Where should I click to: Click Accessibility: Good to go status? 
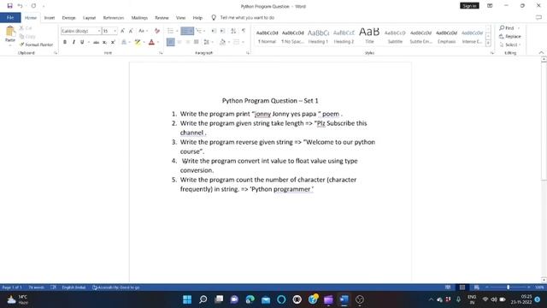(116, 287)
